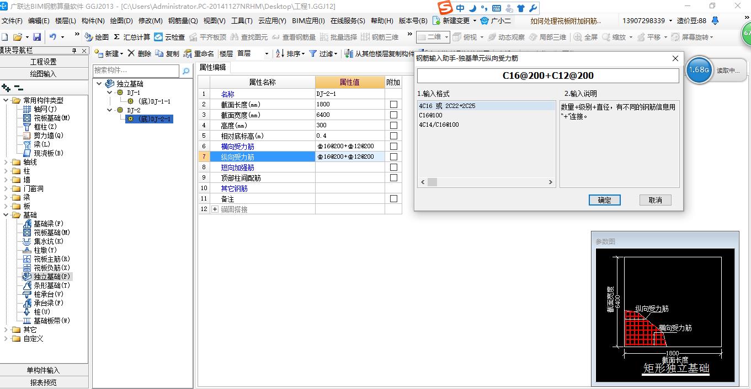Image resolution: width=751 pixels, height=389 pixels.
Task: Open the 报表预览 panel
Action: click(44, 382)
